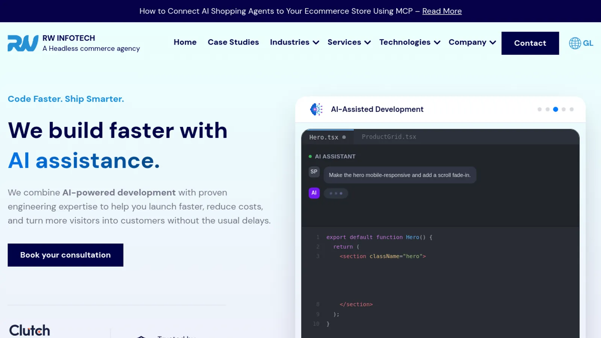Open the globe language selector icon
Screen dimensions: 601x338
tap(575, 43)
